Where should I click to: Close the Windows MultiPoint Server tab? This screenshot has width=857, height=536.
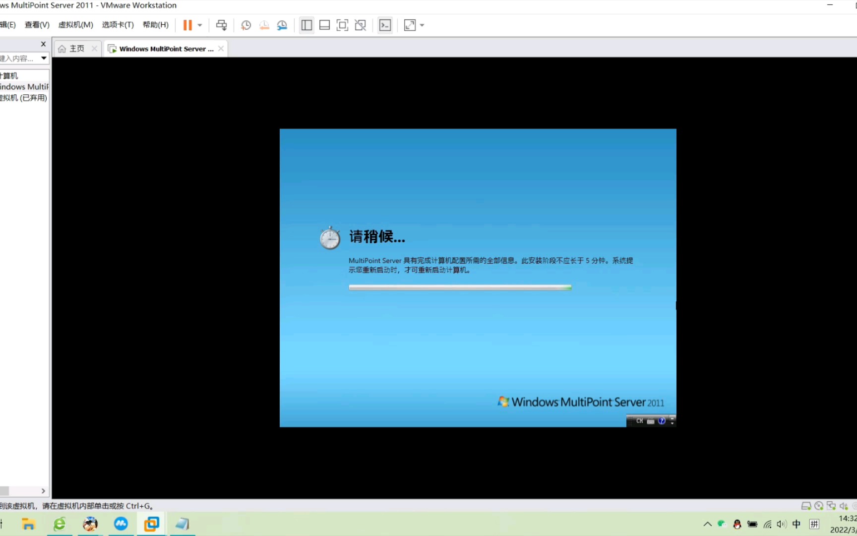221,49
